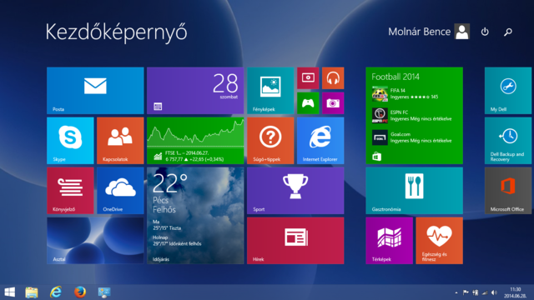The width and height of the screenshot is (534, 300).
Task: Open the Posta mail tile
Action: (95, 91)
